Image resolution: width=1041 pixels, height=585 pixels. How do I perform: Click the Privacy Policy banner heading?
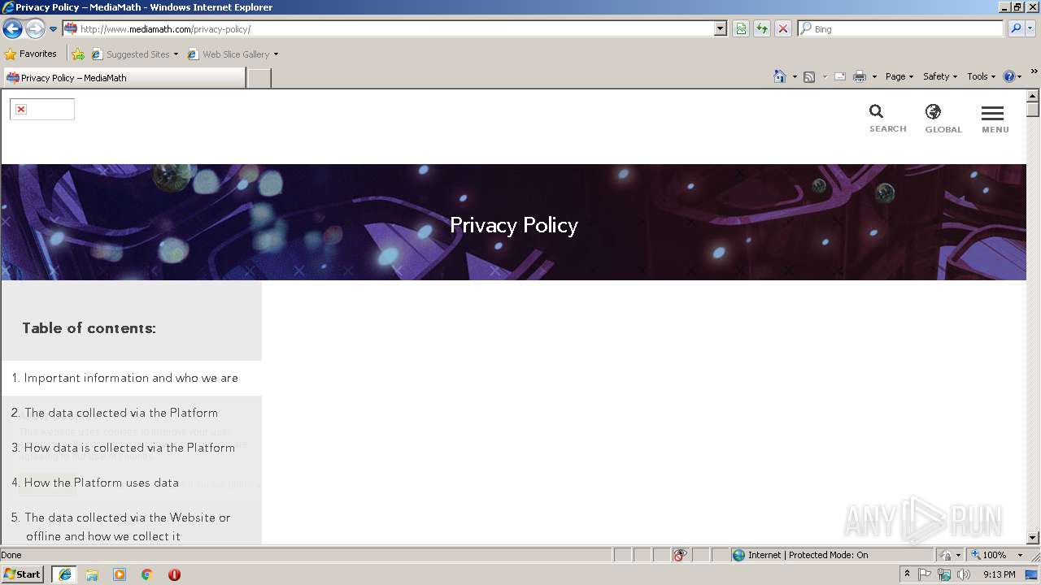click(514, 225)
